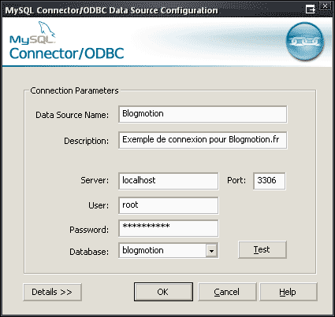Viewport: 335px width, 317px height.
Task: Expand options with Details >> button
Action: pyautogui.click(x=52, y=292)
